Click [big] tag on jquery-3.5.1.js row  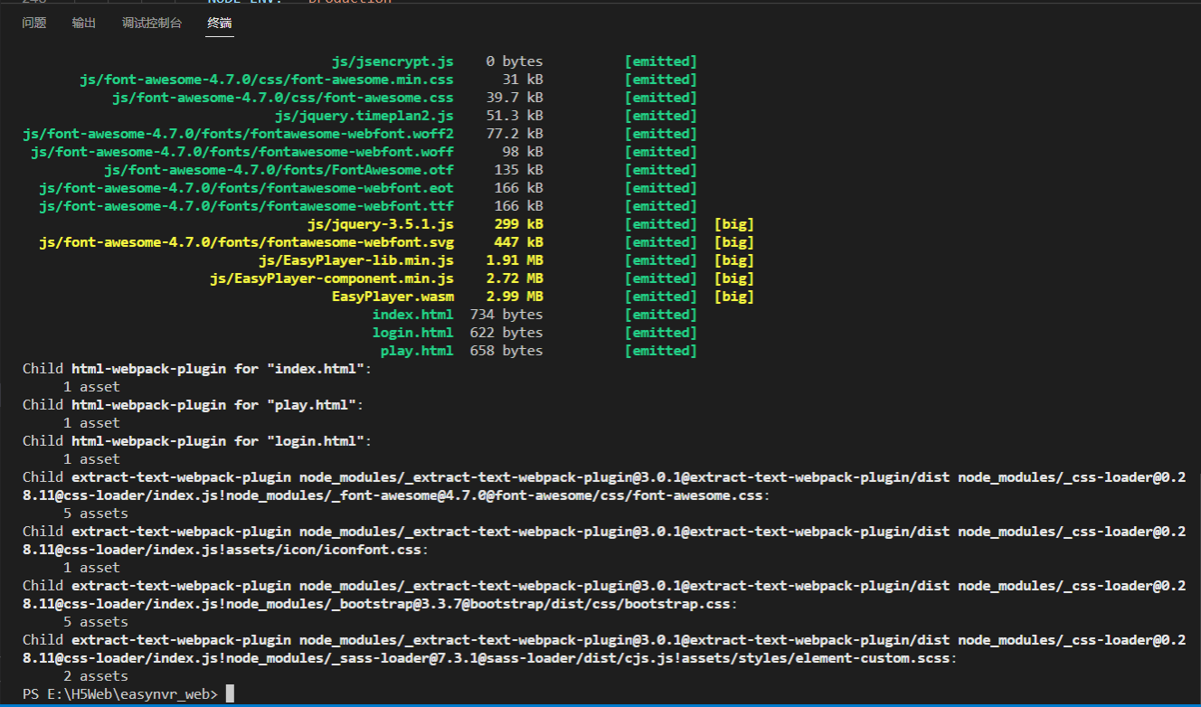tap(733, 224)
